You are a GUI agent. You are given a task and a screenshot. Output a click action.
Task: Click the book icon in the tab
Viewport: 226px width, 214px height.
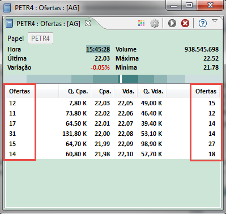click(x=10, y=23)
